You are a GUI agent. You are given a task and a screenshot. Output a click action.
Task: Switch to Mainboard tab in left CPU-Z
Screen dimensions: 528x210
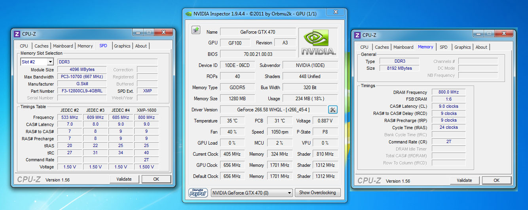click(x=63, y=46)
